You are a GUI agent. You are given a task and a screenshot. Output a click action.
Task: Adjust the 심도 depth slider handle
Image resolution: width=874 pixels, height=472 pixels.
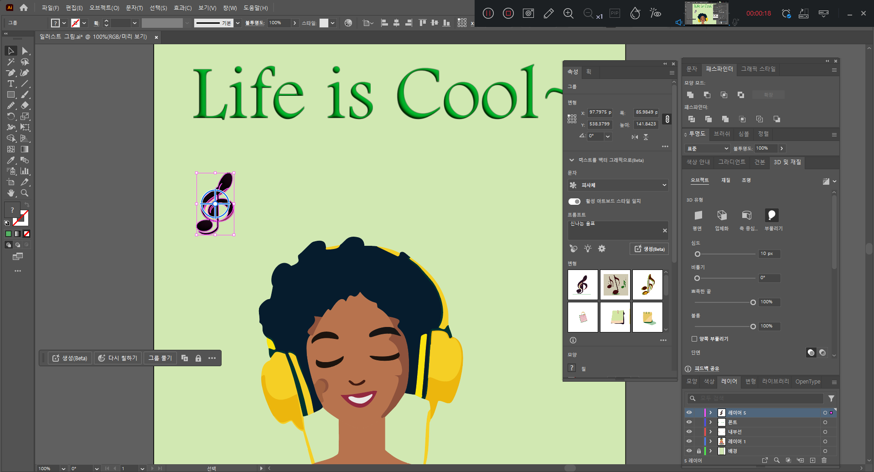pyautogui.click(x=697, y=254)
